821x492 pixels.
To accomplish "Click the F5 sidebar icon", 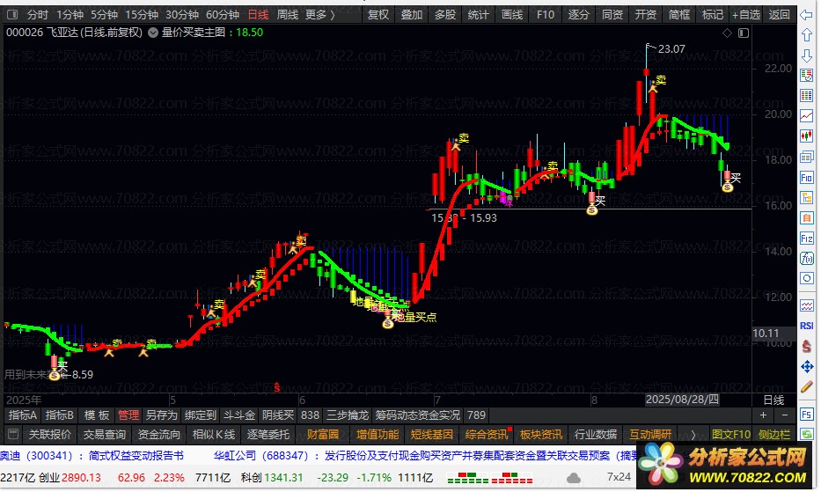I will [x=806, y=415].
